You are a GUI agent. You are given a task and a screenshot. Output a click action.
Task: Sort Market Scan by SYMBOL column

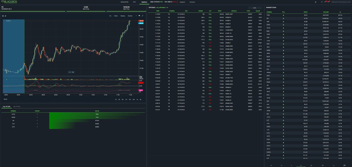tap(269, 12)
